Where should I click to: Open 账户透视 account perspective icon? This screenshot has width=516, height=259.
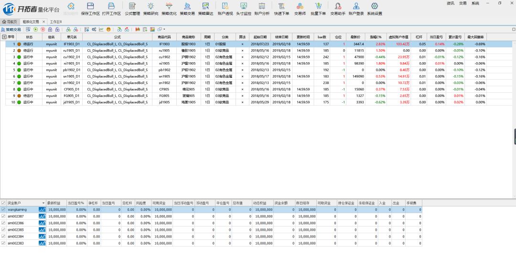[225, 6]
